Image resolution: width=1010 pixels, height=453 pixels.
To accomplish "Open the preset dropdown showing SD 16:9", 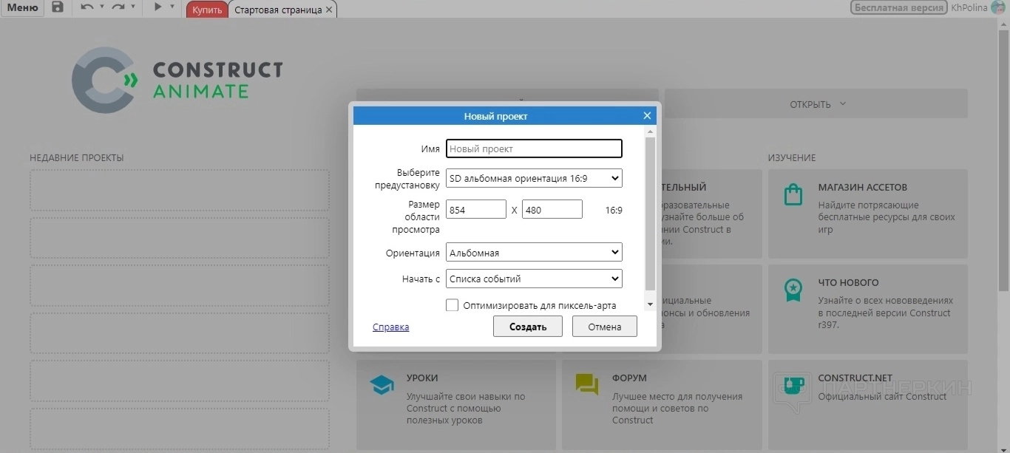I will coord(534,178).
